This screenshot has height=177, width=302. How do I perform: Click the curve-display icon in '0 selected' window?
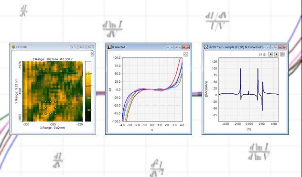click(x=186, y=55)
